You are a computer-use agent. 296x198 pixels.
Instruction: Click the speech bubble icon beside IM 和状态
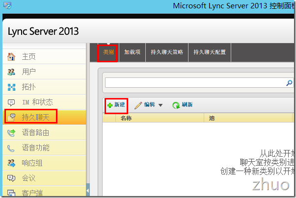[x=11, y=102]
